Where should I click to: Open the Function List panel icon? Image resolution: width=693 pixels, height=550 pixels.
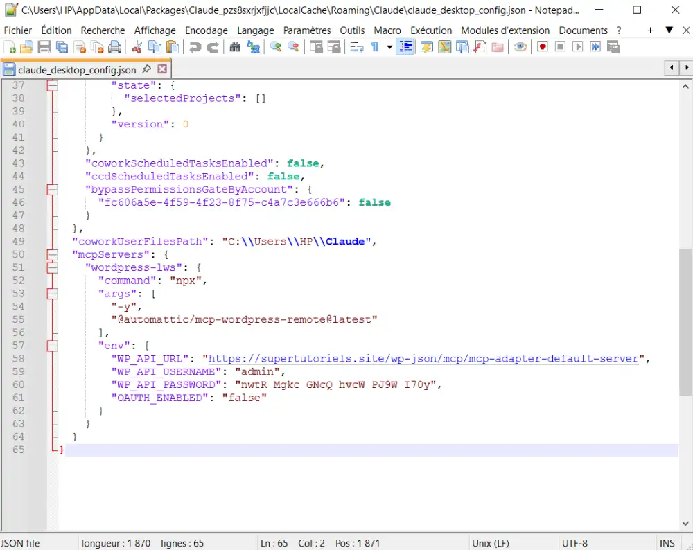[x=480, y=47]
